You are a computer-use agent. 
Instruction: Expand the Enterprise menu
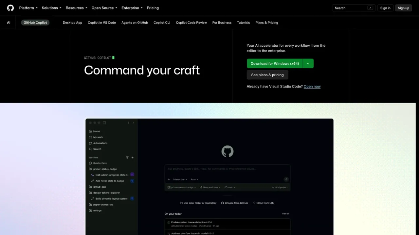(x=132, y=8)
